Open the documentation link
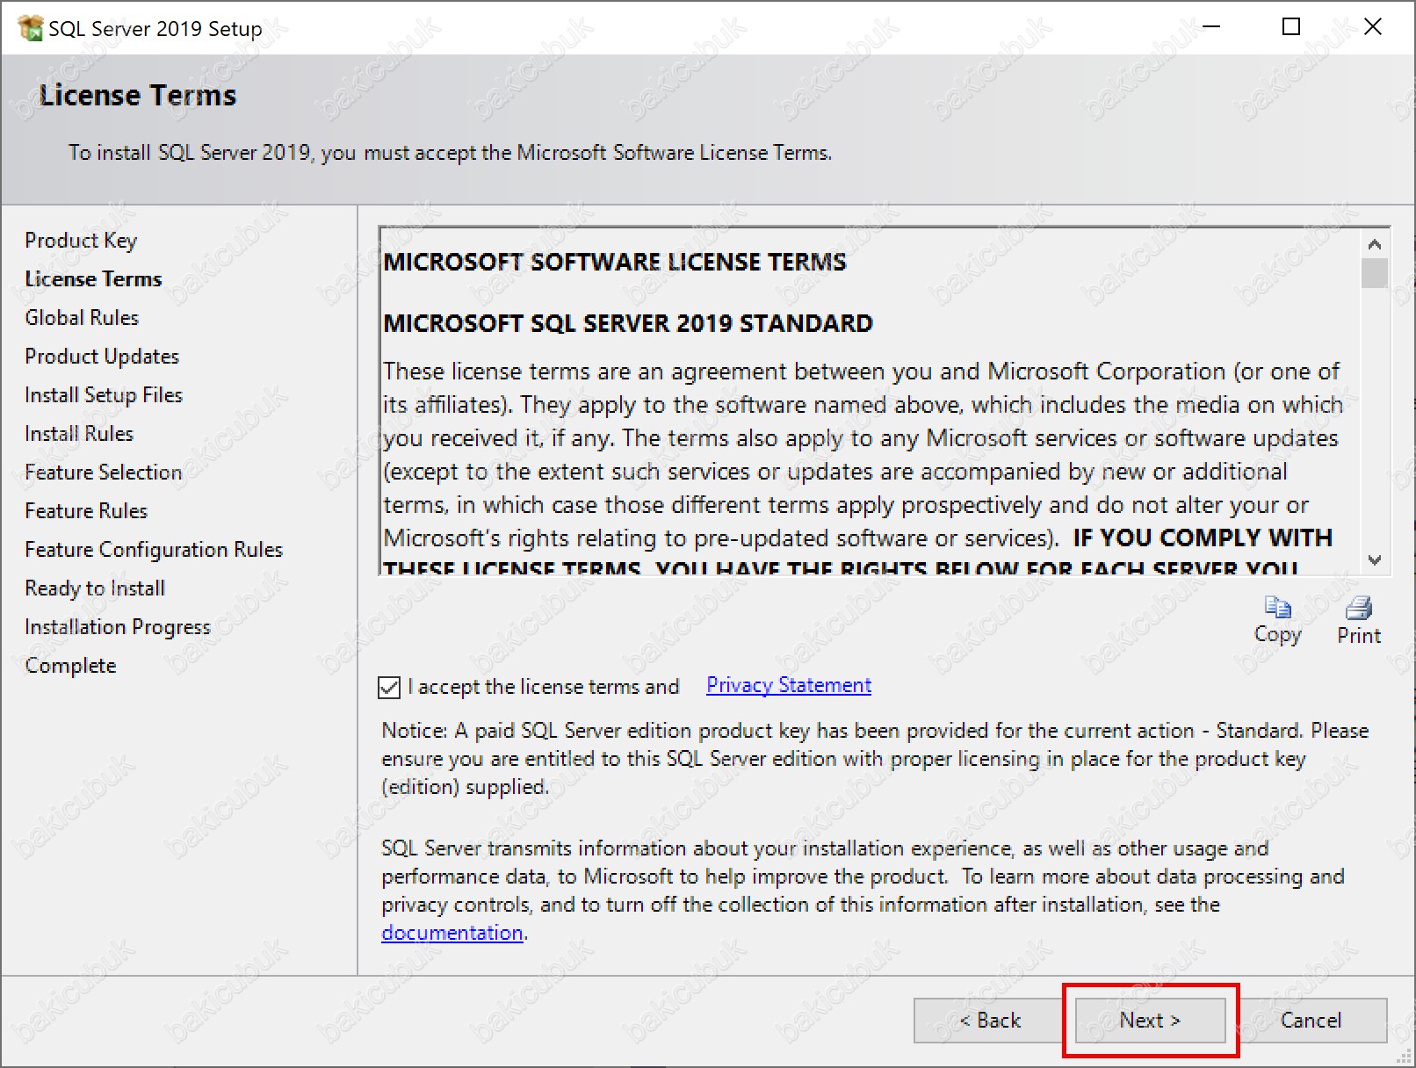The image size is (1416, 1068). 452,933
